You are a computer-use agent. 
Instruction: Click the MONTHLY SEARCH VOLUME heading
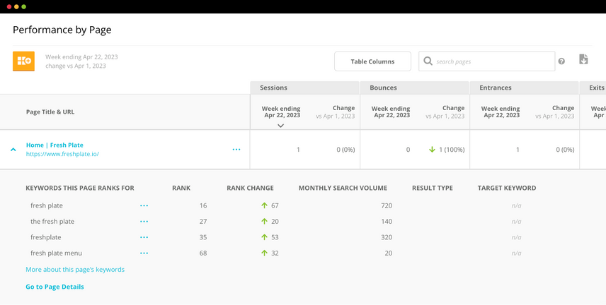[343, 189]
